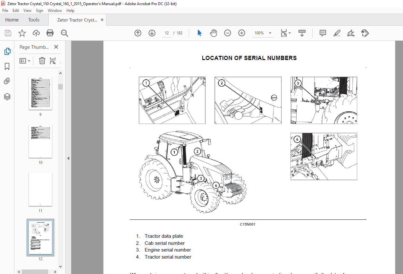The width and height of the screenshot is (403, 274).
Task: Zoom out with the minus icon
Action: (228, 33)
